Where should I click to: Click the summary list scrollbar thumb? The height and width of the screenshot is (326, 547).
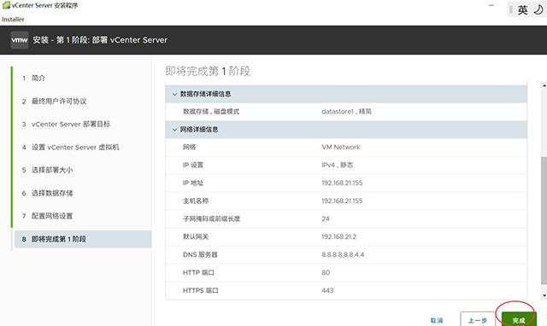(544, 221)
